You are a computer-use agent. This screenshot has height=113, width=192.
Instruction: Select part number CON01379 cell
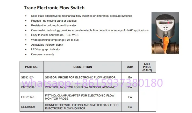point(28,107)
